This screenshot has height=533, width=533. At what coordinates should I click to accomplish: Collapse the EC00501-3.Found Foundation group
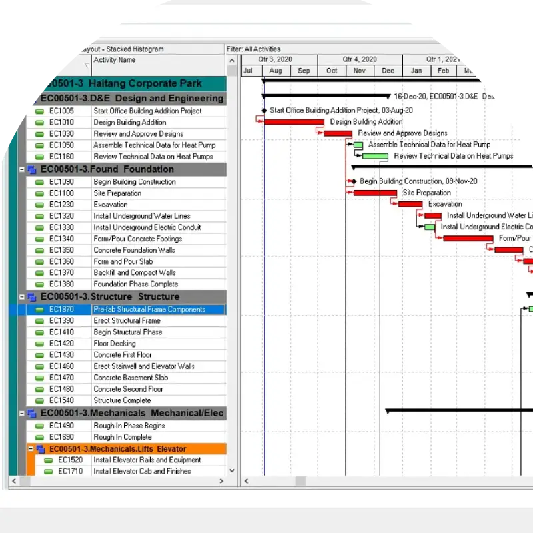pos(22,169)
